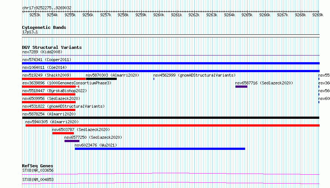The width and height of the screenshot is (330, 188).
Task: Click the nsv4531822 (gnomADStructuralVariants) label
Action: coord(63,106)
